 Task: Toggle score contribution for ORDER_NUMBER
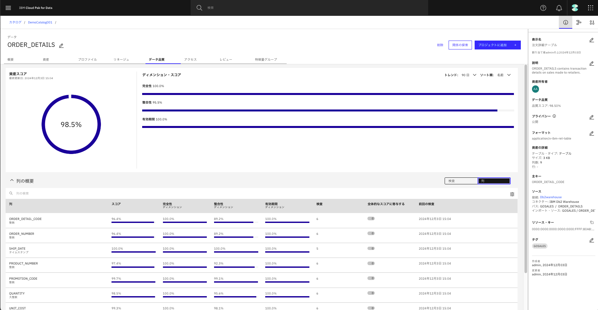[x=371, y=233]
